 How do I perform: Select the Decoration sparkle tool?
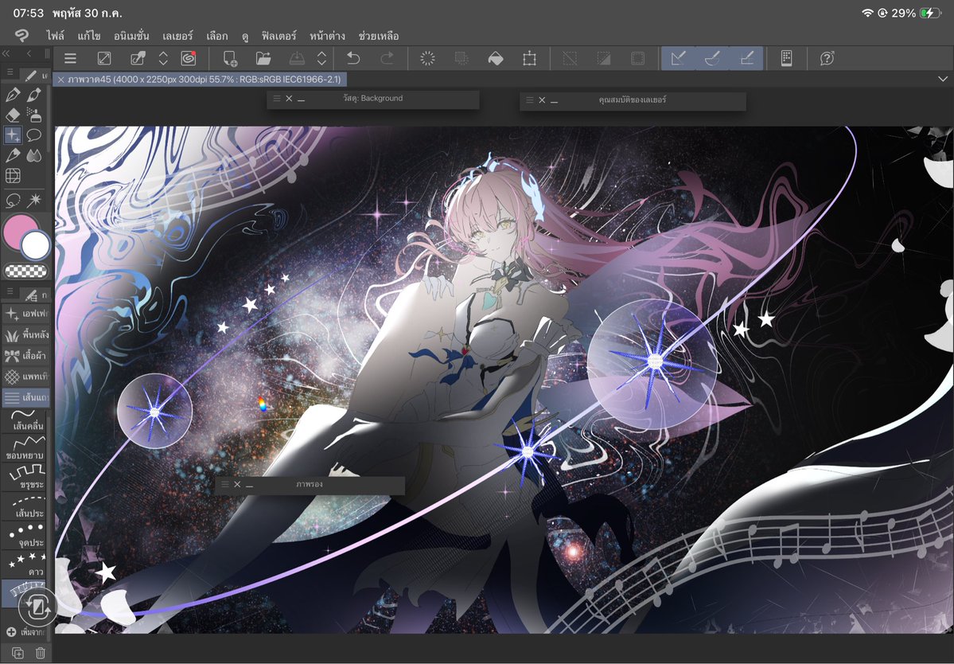click(x=13, y=135)
